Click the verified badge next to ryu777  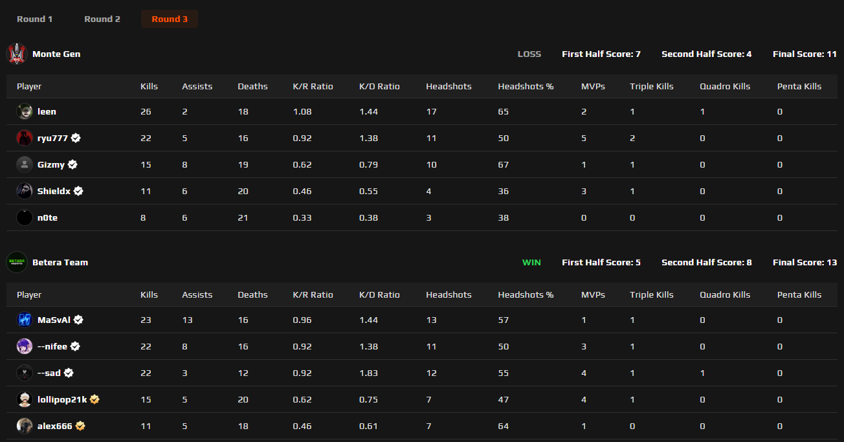pos(76,138)
